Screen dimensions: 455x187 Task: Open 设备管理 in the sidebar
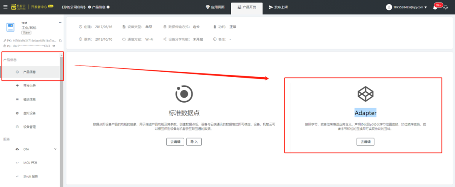point(30,127)
